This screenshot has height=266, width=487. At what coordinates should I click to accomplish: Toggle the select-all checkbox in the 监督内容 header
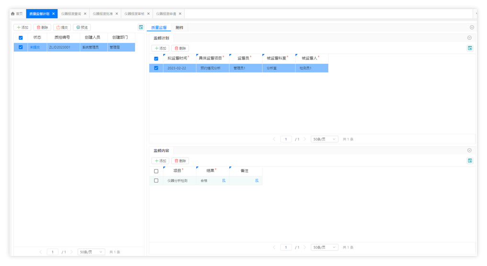pyautogui.click(x=156, y=171)
